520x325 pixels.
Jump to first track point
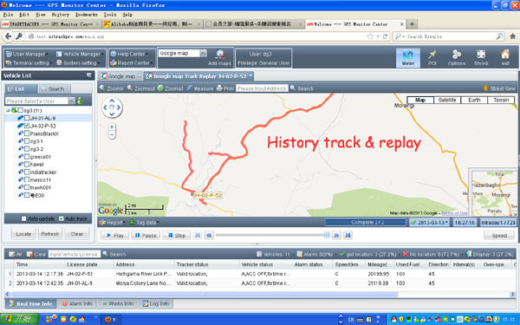click(198, 235)
